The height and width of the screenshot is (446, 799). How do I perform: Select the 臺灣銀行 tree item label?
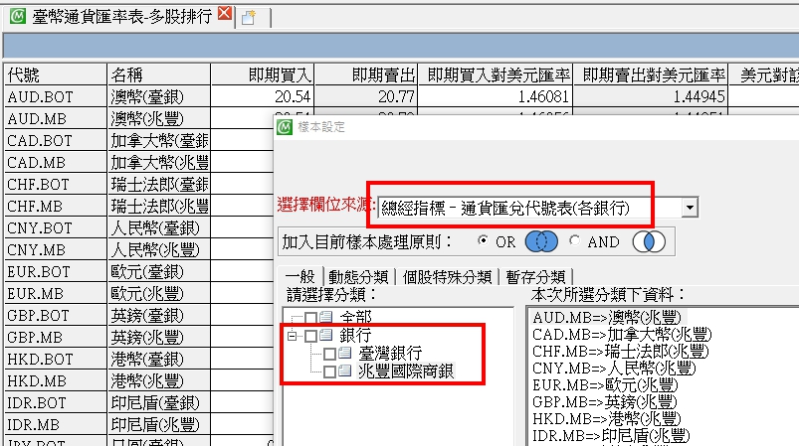[390, 353]
